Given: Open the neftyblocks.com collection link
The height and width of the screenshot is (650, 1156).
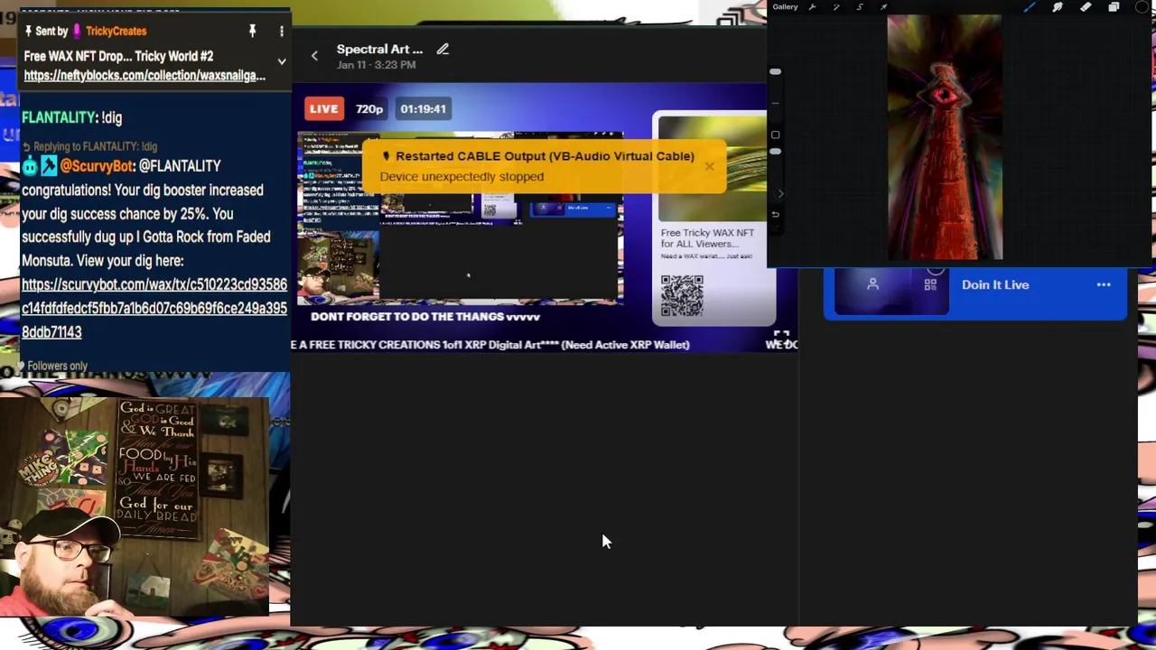Looking at the screenshot, I should click(144, 76).
